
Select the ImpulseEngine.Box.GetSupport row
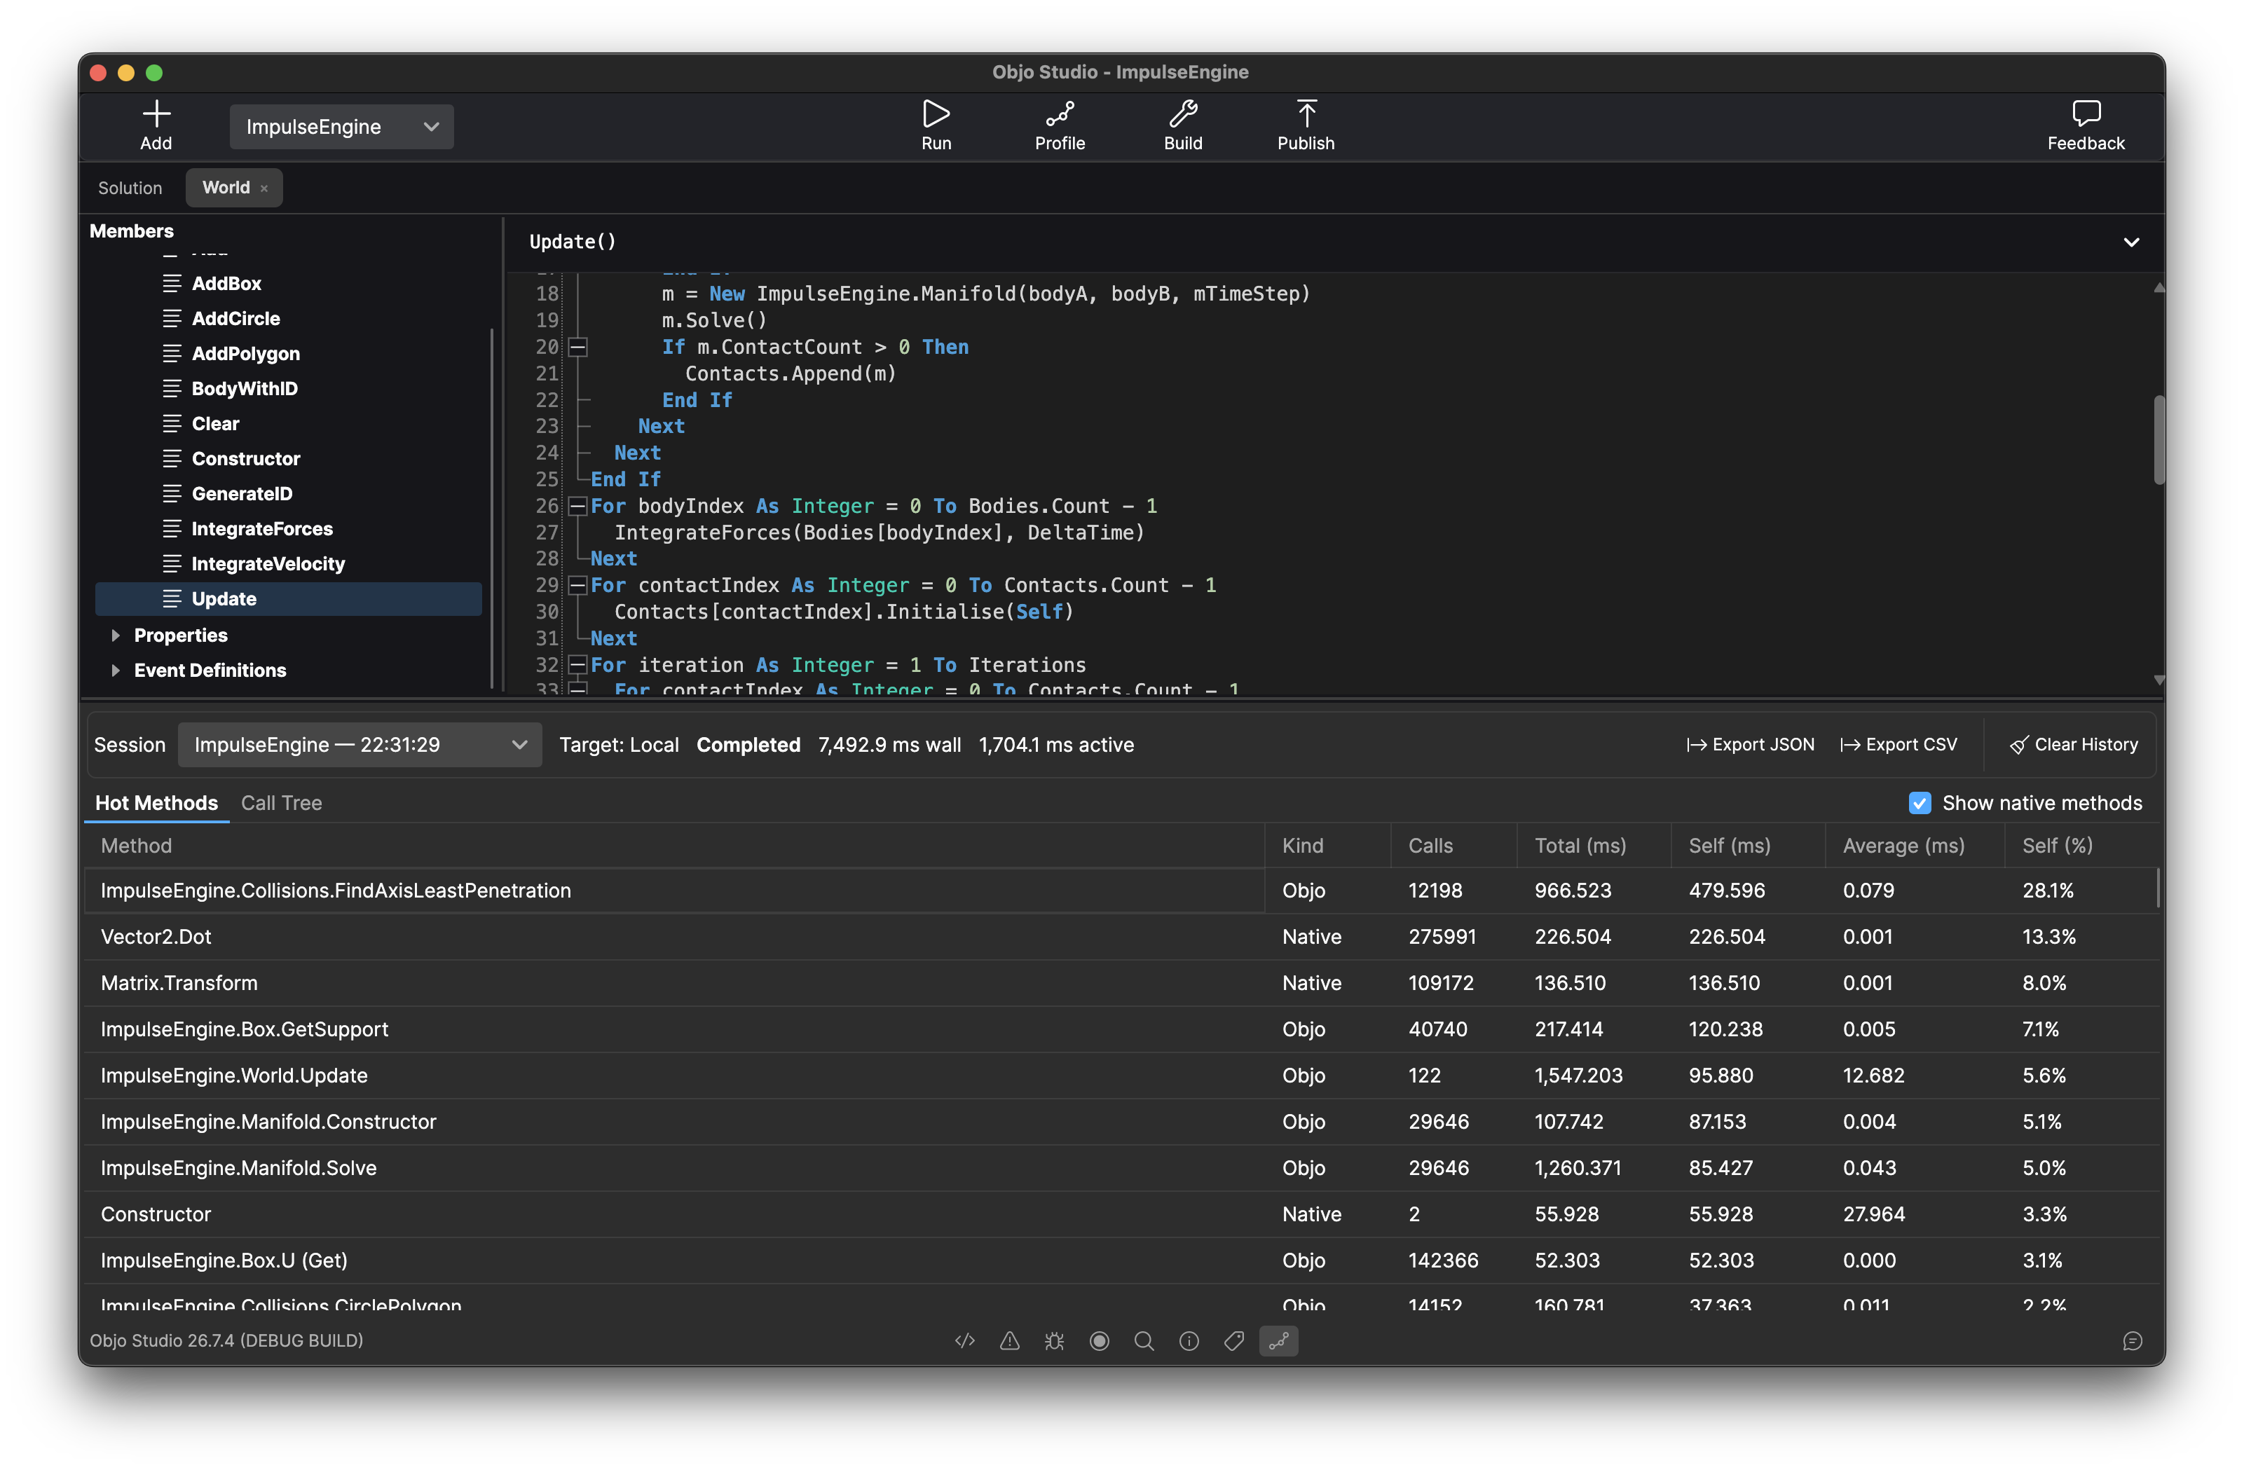tap(1121, 1029)
